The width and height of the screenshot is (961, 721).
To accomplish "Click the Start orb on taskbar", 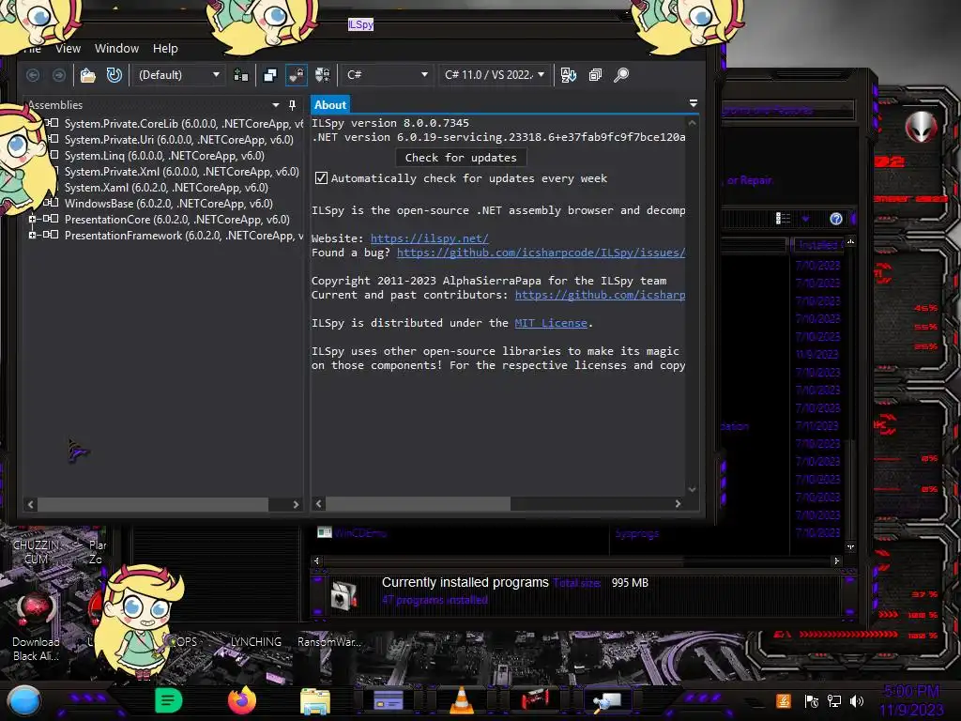I will pos(23,700).
